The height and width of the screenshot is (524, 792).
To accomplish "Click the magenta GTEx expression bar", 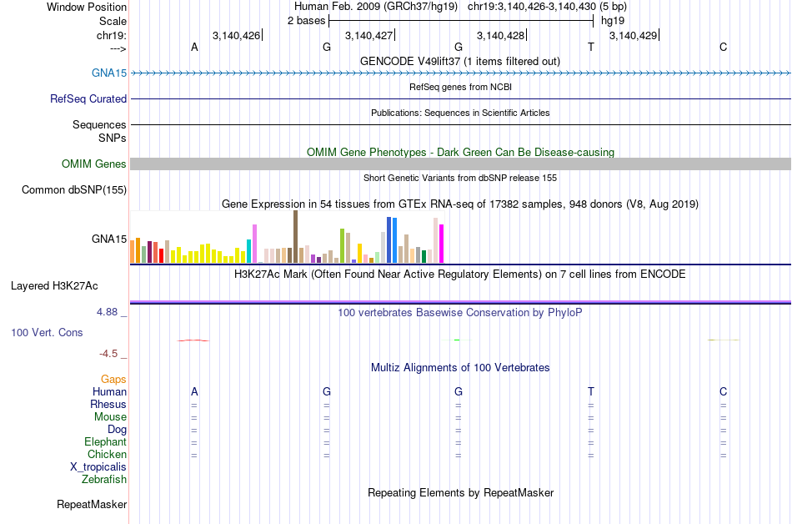I will click(442, 244).
